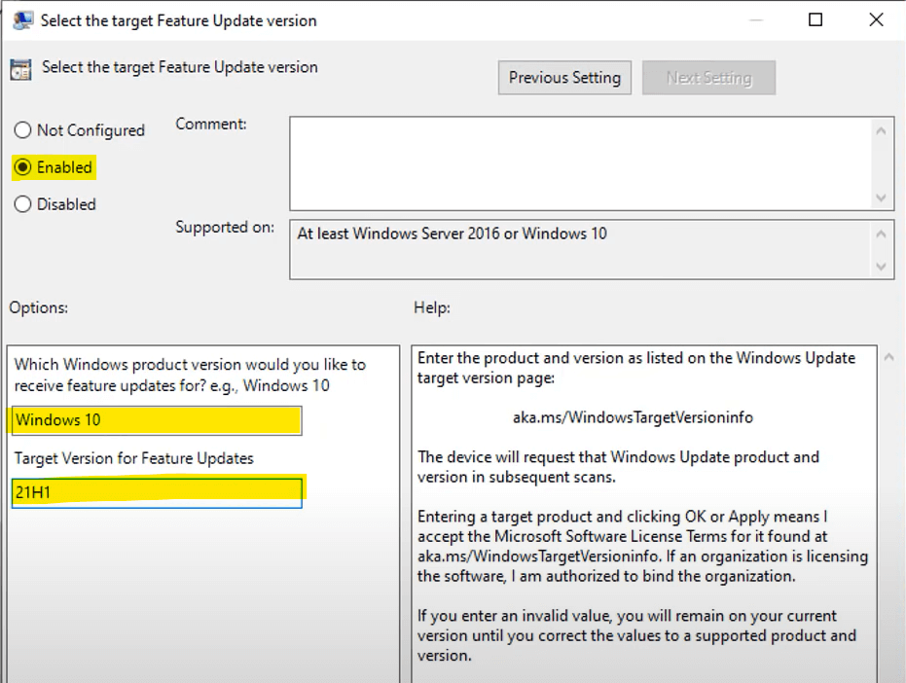Viewport: 906px width, 683px height.
Task: Click the 'Supported on:' label
Action: (x=225, y=227)
